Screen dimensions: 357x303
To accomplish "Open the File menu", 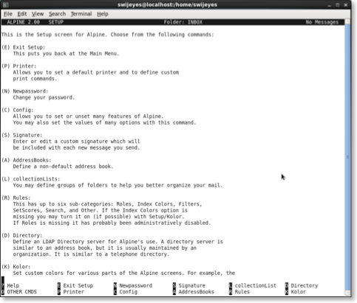I will (x=8, y=14).
